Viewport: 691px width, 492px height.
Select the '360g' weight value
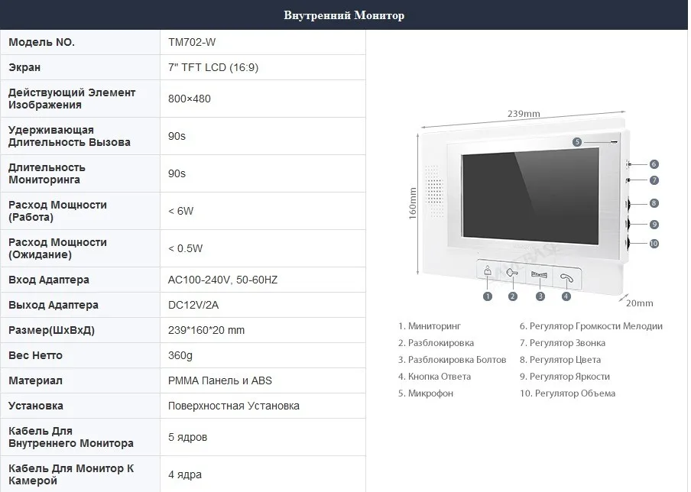coord(180,355)
